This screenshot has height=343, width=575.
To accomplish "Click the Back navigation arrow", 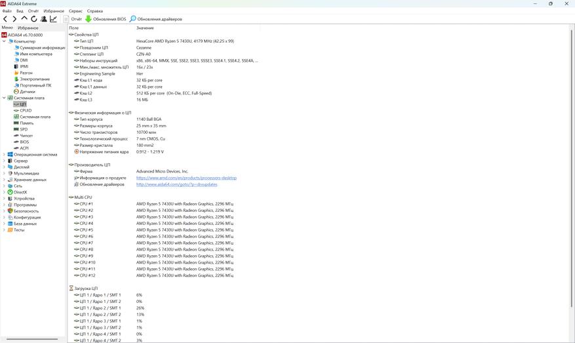I will coord(5,19).
